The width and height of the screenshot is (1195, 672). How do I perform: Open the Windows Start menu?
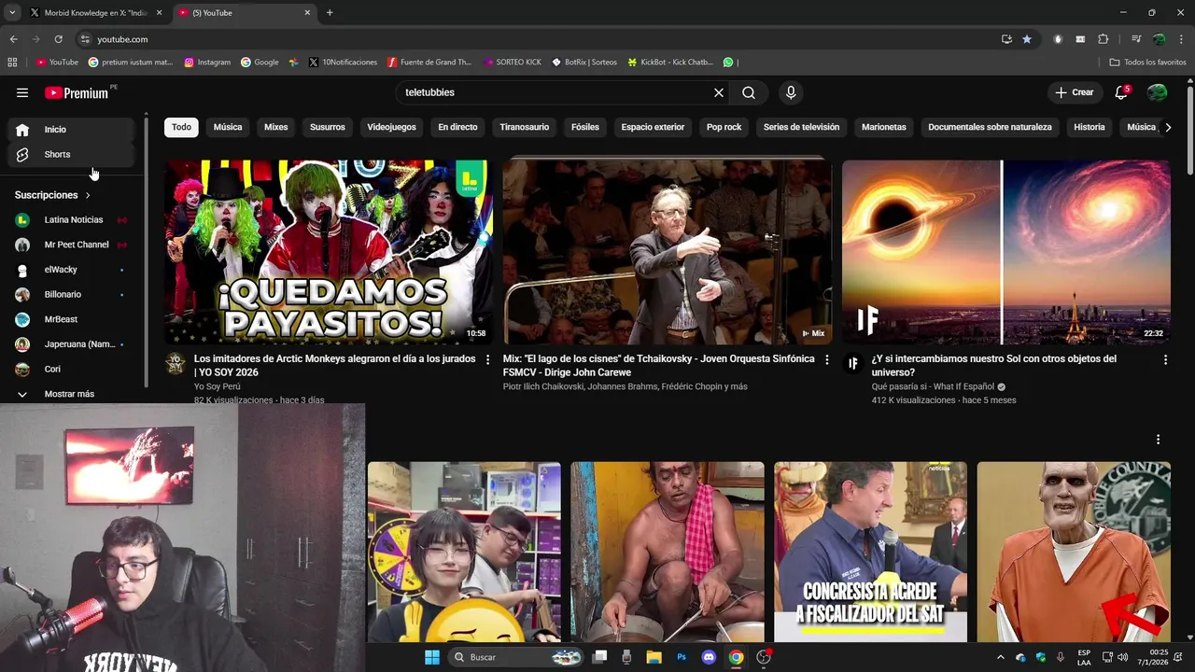tap(432, 657)
